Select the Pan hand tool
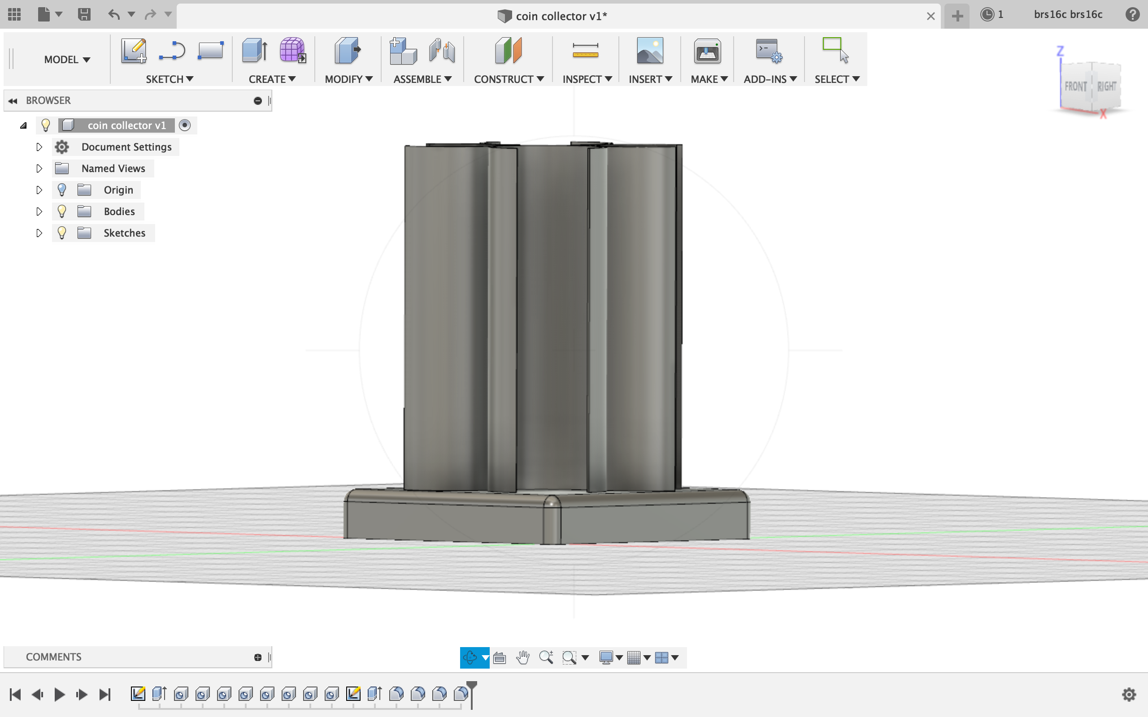Viewport: 1148px width, 717px height. (x=523, y=657)
